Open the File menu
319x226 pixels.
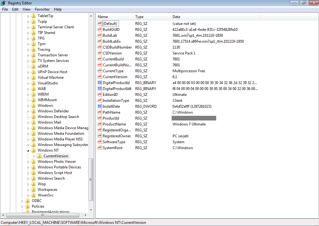tap(5, 9)
